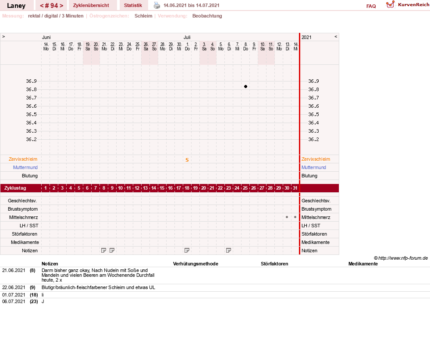Click the date range 14.06.2021 bis 14.07.2021
The image size is (430, 346).
[x=192, y=5]
